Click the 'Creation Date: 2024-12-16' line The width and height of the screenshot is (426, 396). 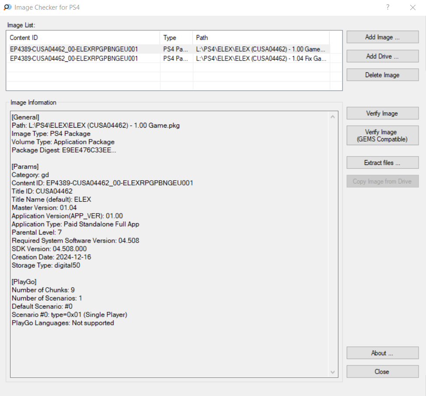click(x=51, y=257)
